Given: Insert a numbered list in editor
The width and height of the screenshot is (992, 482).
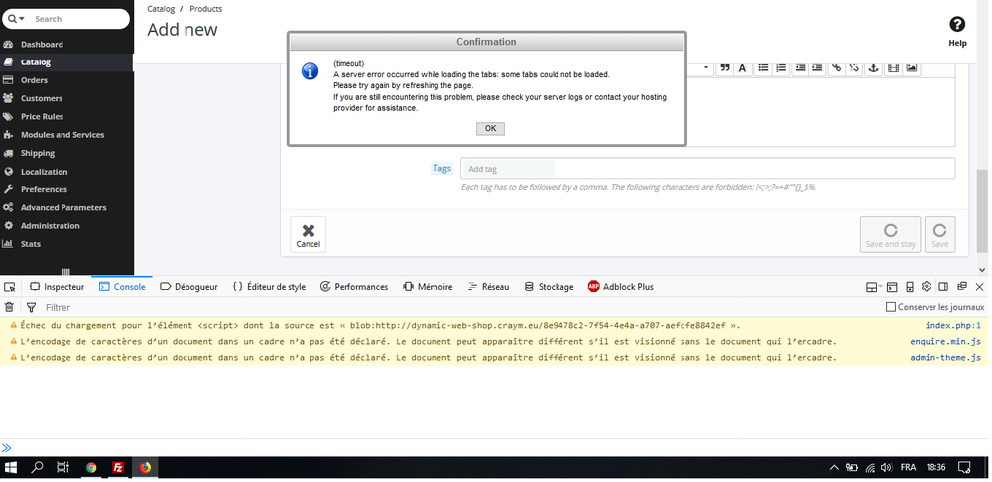Looking at the screenshot, I should click(x=781, y=68).
